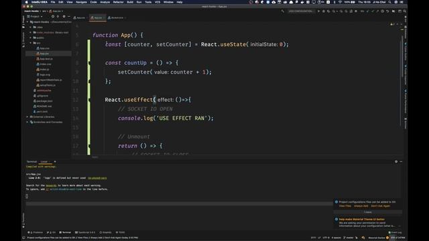The width and height of the screenshot is (429, 241).
Task: Click the Project panel settings gear icon
Action: tap(64, 16)
